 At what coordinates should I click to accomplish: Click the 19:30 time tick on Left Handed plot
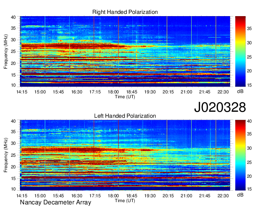[150, 196]
